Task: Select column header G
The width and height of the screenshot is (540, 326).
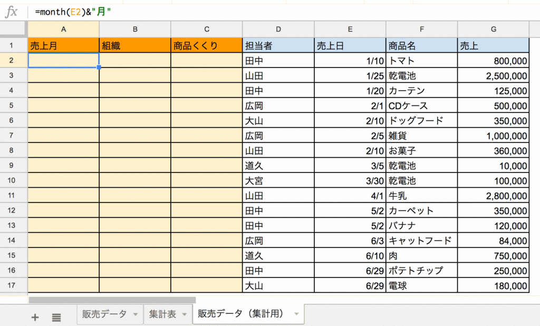Action: pos(494,29)
